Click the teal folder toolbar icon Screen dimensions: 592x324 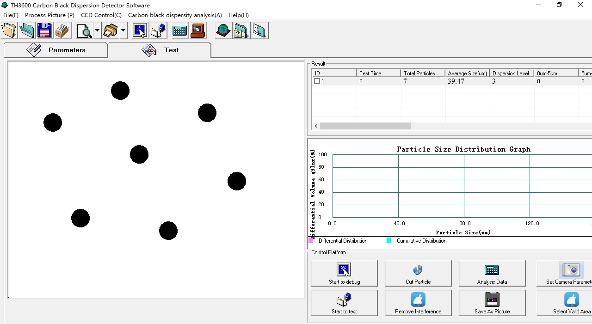27,31
